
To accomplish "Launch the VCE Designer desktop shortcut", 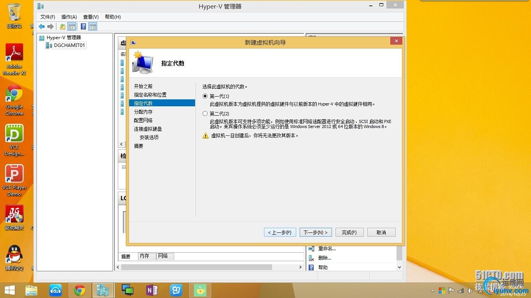I will coord(14,140).
